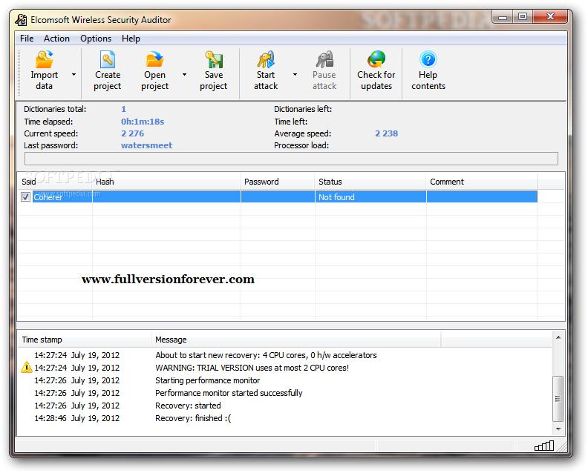Image resolution: width=588 pixels, height=473 pixels.
Task: Click the Message column header in log
Action: 296,340
